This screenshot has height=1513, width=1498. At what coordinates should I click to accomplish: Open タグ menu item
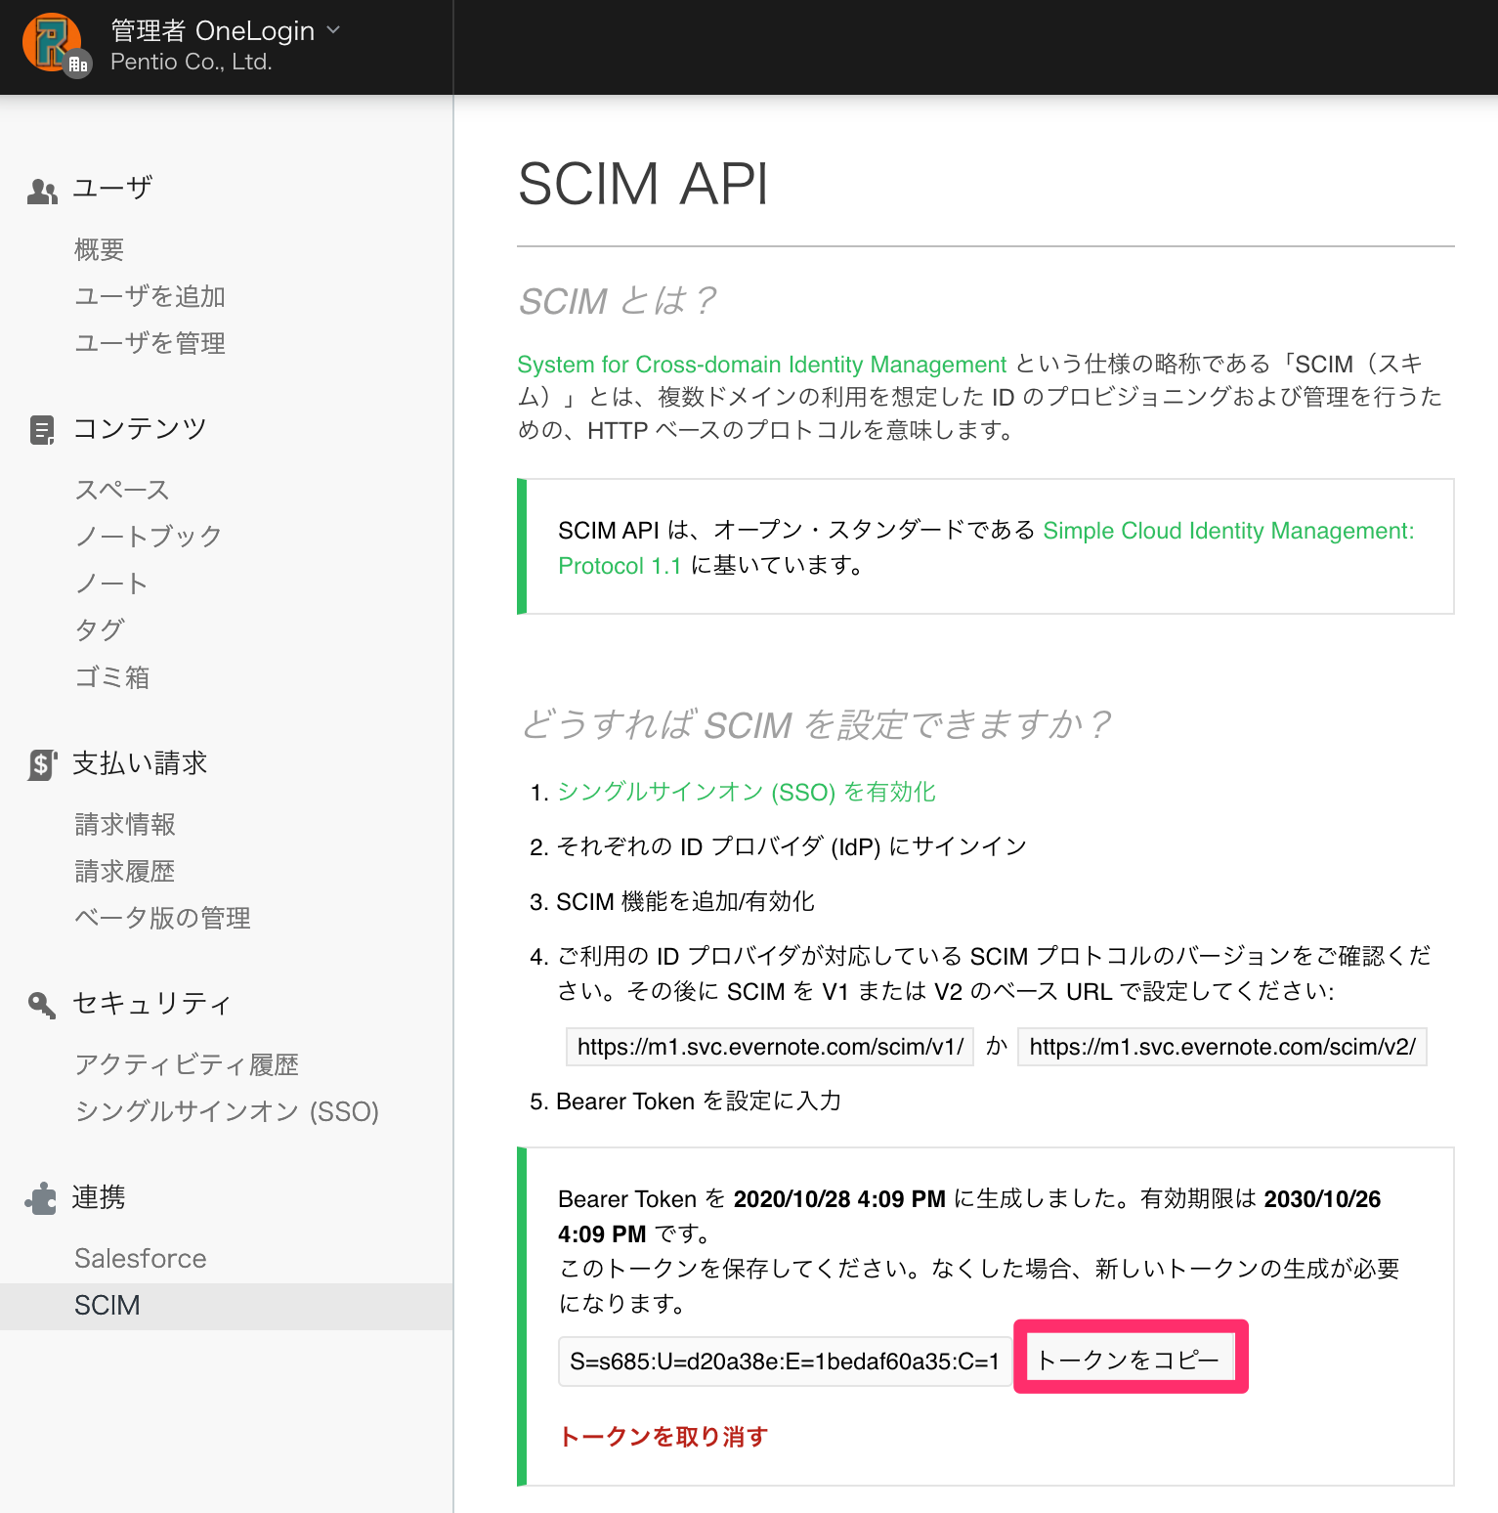(x=100, y=630)
